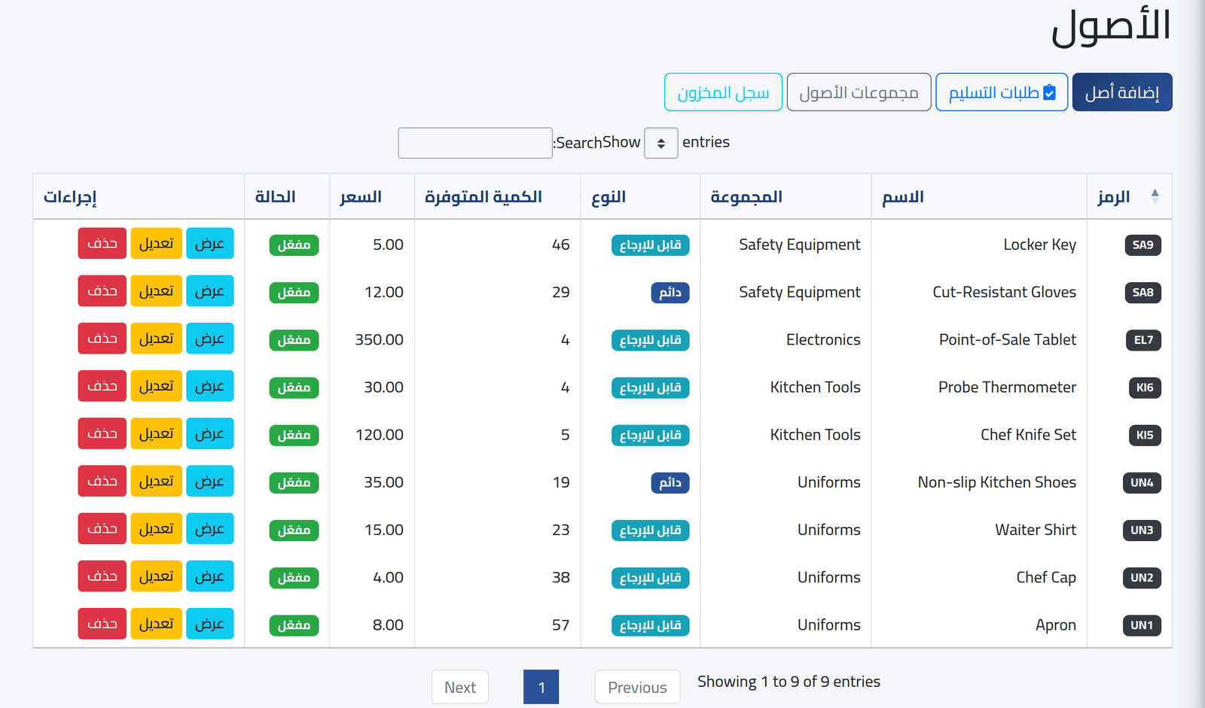Click تعديل for Apron row
This screenshot has height=708, width=1205.
point(156,624)
